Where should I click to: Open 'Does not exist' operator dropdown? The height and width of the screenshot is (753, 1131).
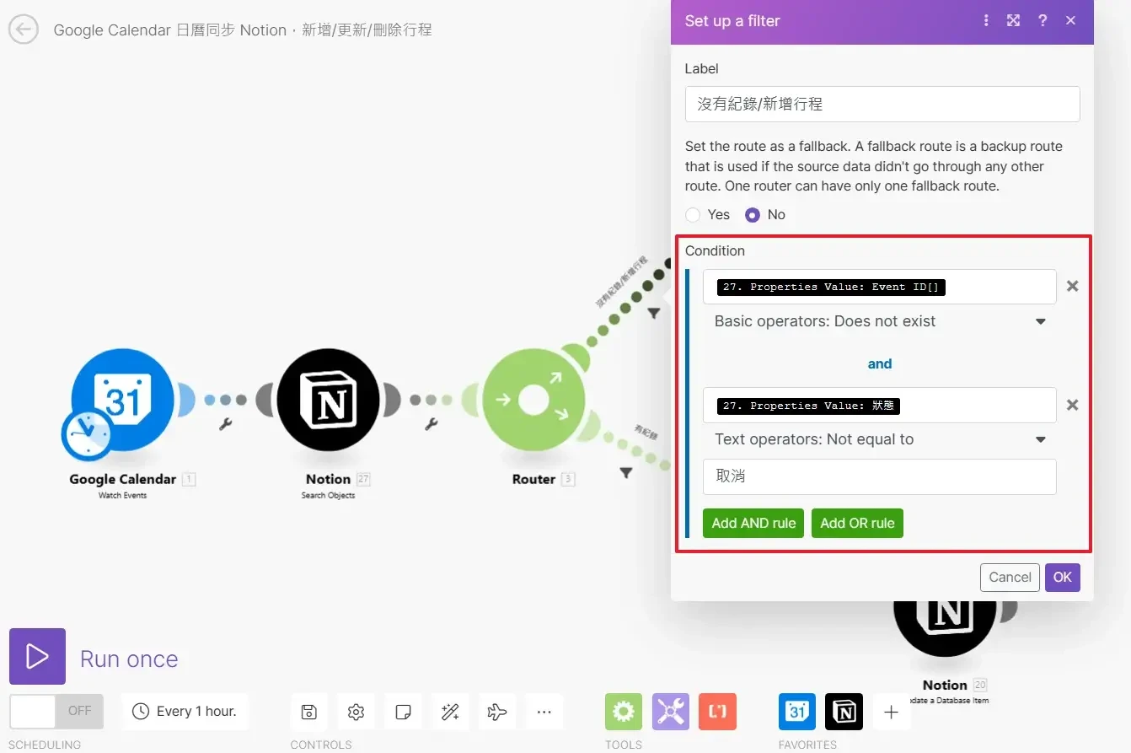[880, 321]
